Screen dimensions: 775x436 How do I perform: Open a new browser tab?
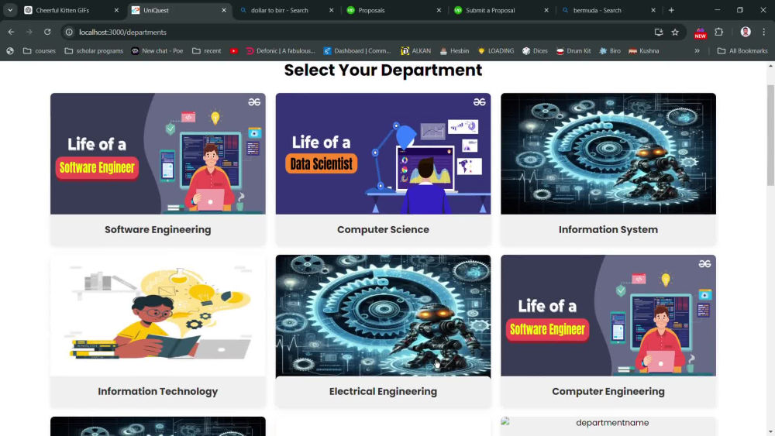coord(671,10)
